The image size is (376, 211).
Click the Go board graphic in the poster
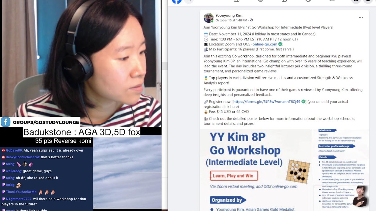point(298,171)
